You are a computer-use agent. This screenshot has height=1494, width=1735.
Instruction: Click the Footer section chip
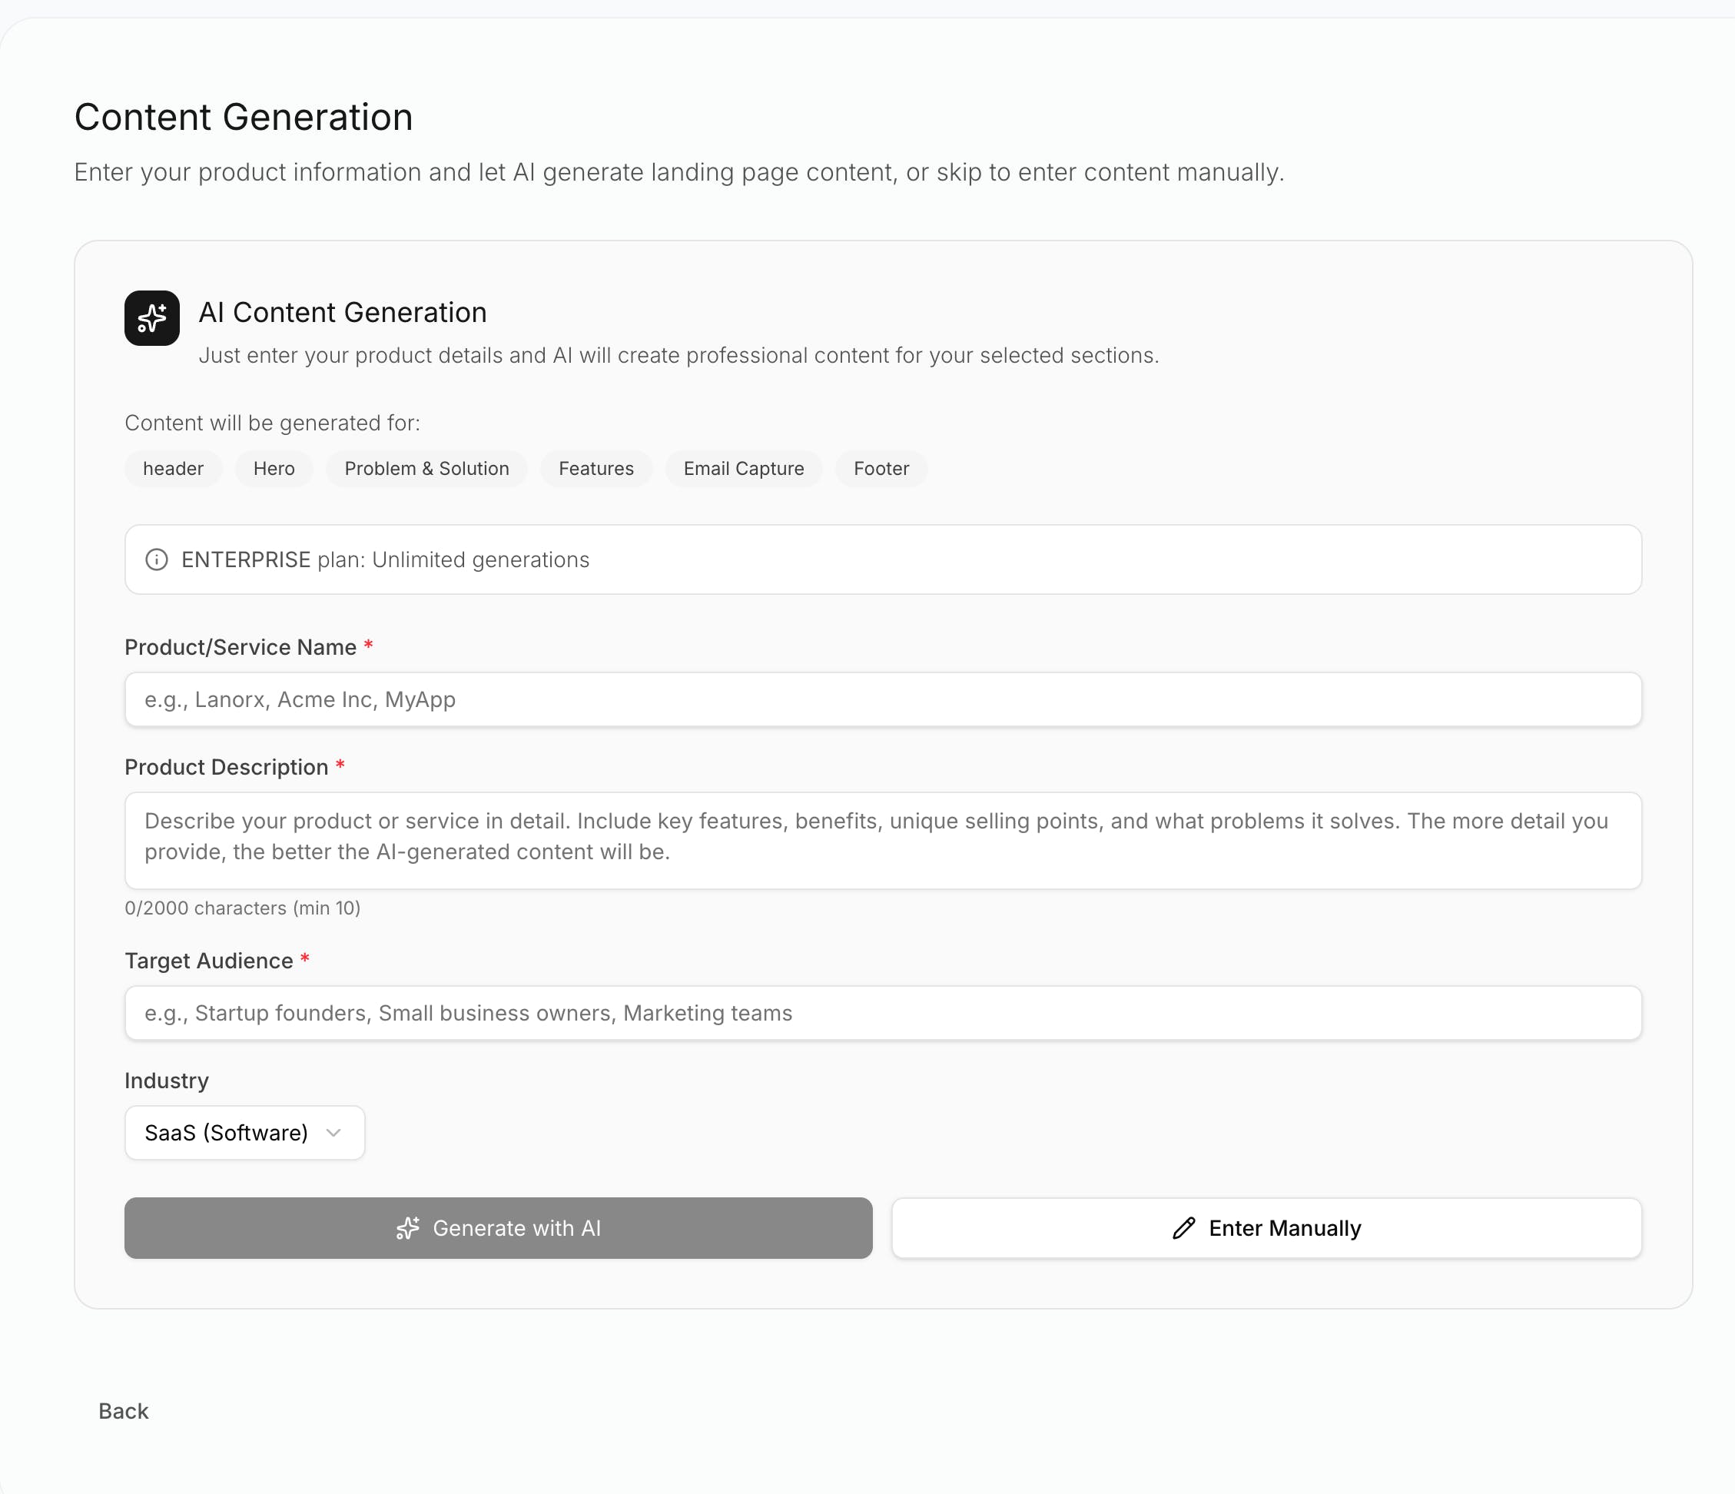click(x=881, y=469)
